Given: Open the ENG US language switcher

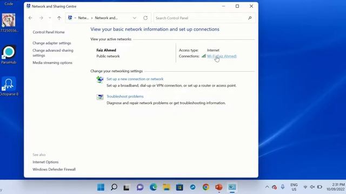Looking at the screenshot, I should tap(294, 187).
